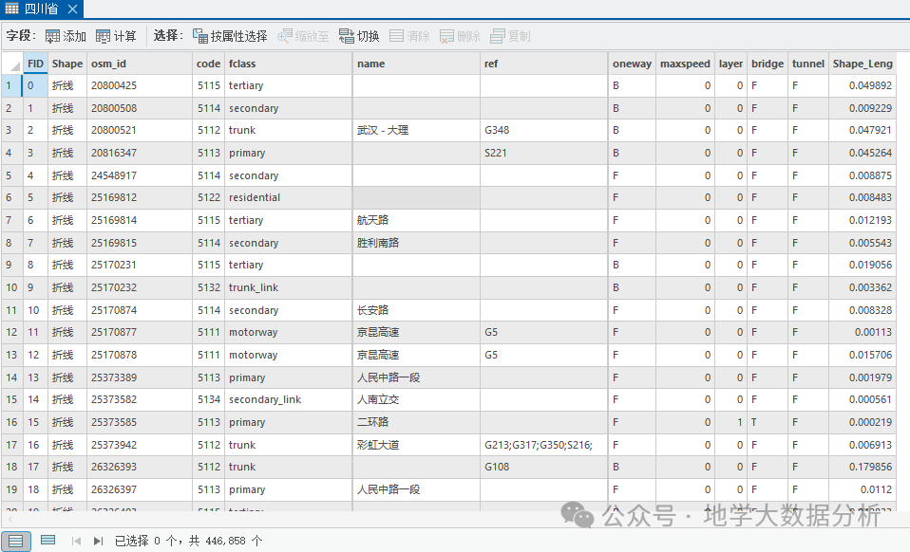The width and height of the screenshot is (910, 552).
Task: Open Select By Attributes (按属性选择)
Action: coord(230,36)
